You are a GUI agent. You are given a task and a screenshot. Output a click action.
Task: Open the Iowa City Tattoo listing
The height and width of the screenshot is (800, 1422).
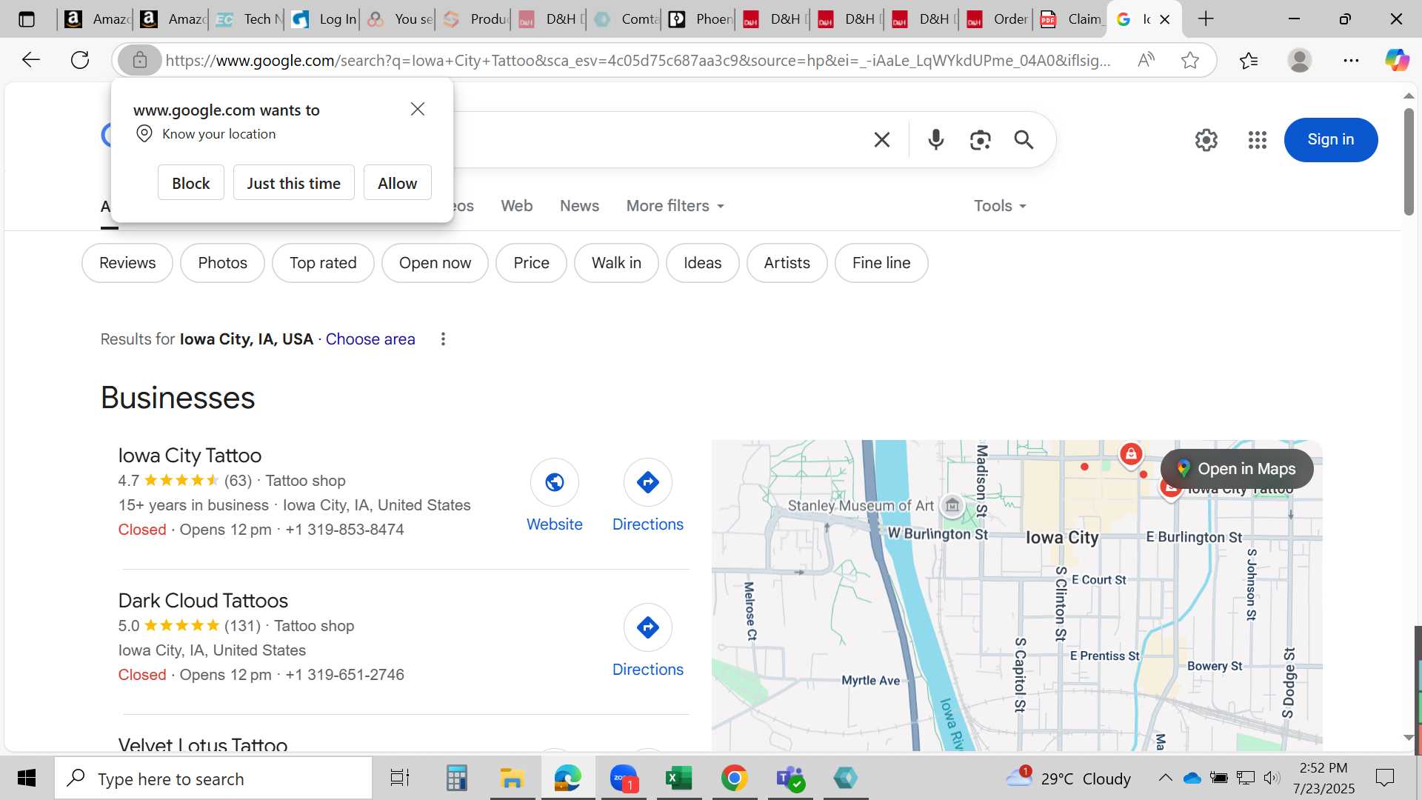point(190,456)
